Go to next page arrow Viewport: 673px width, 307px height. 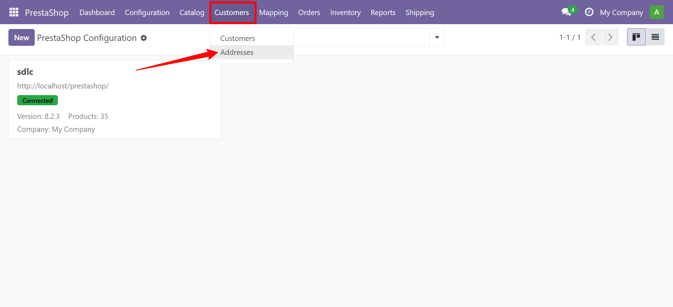coord(610,37)
